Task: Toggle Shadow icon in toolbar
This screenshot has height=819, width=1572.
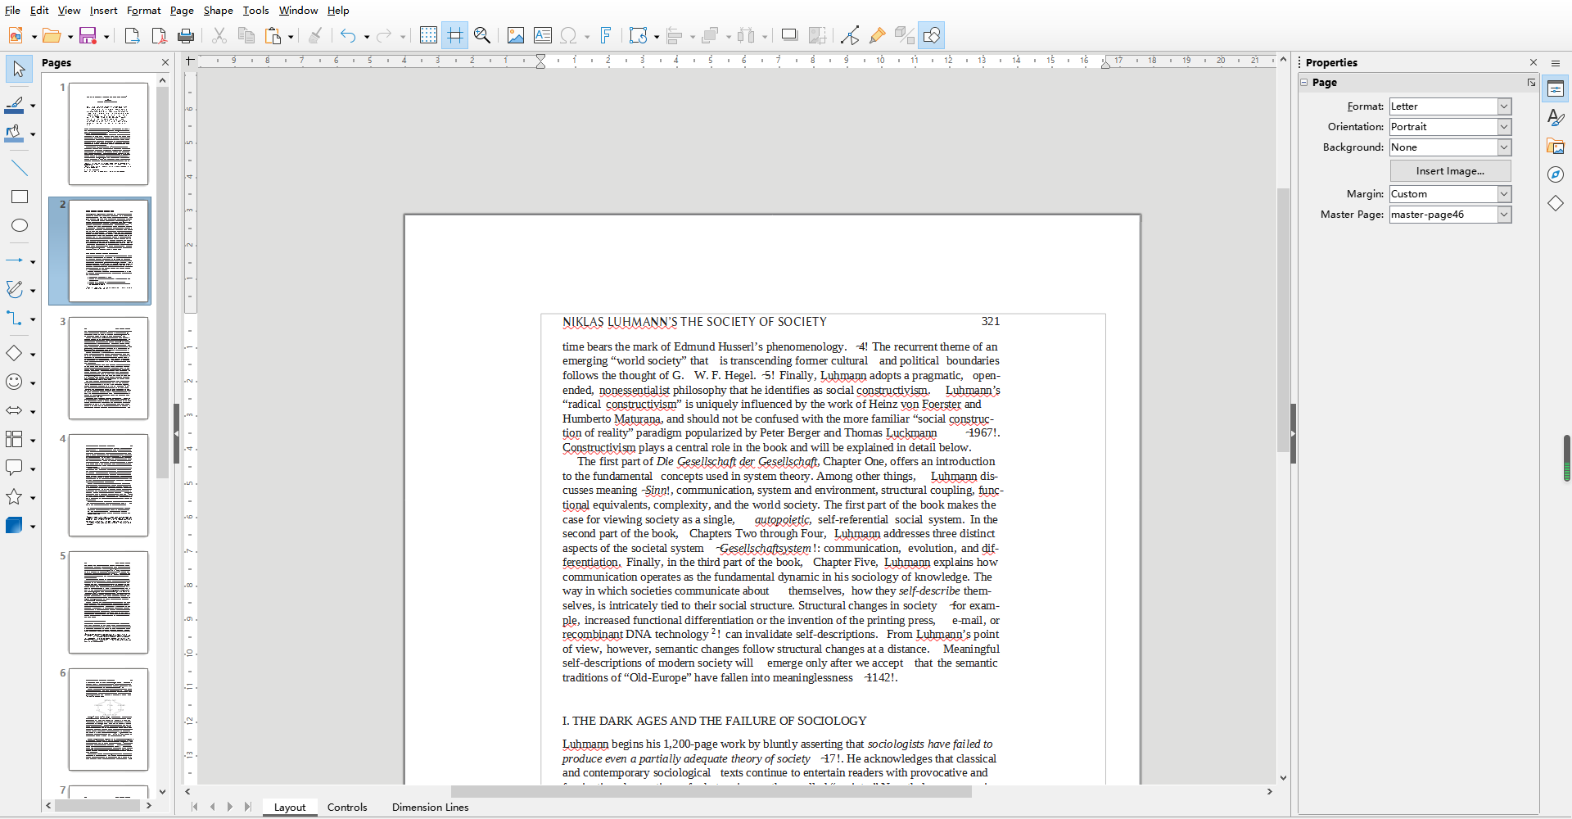Action: pos(790,35)
